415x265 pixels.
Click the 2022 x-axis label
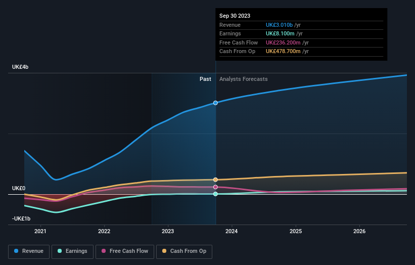click(104, 231)
